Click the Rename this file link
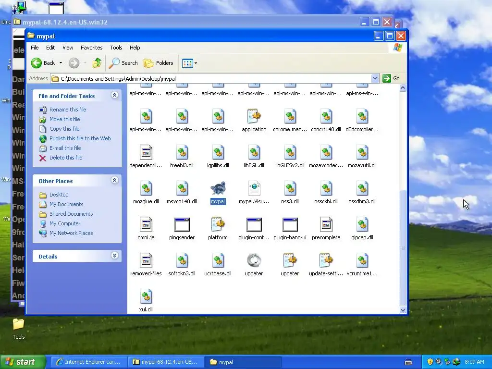Viewport: 492px width, 369px height. (x=68, y=110)
